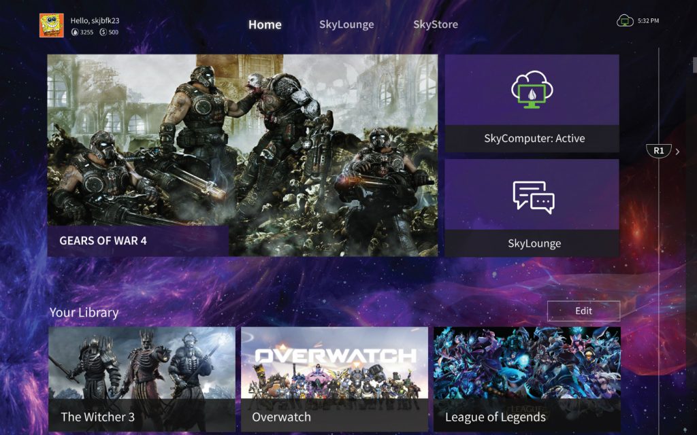
Task: Expand the side panel with the right chevron
Action: click(x=677, y=152)
